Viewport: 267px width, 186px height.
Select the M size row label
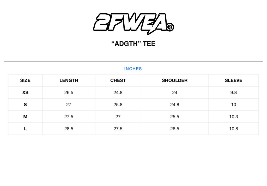click(25, 117)
